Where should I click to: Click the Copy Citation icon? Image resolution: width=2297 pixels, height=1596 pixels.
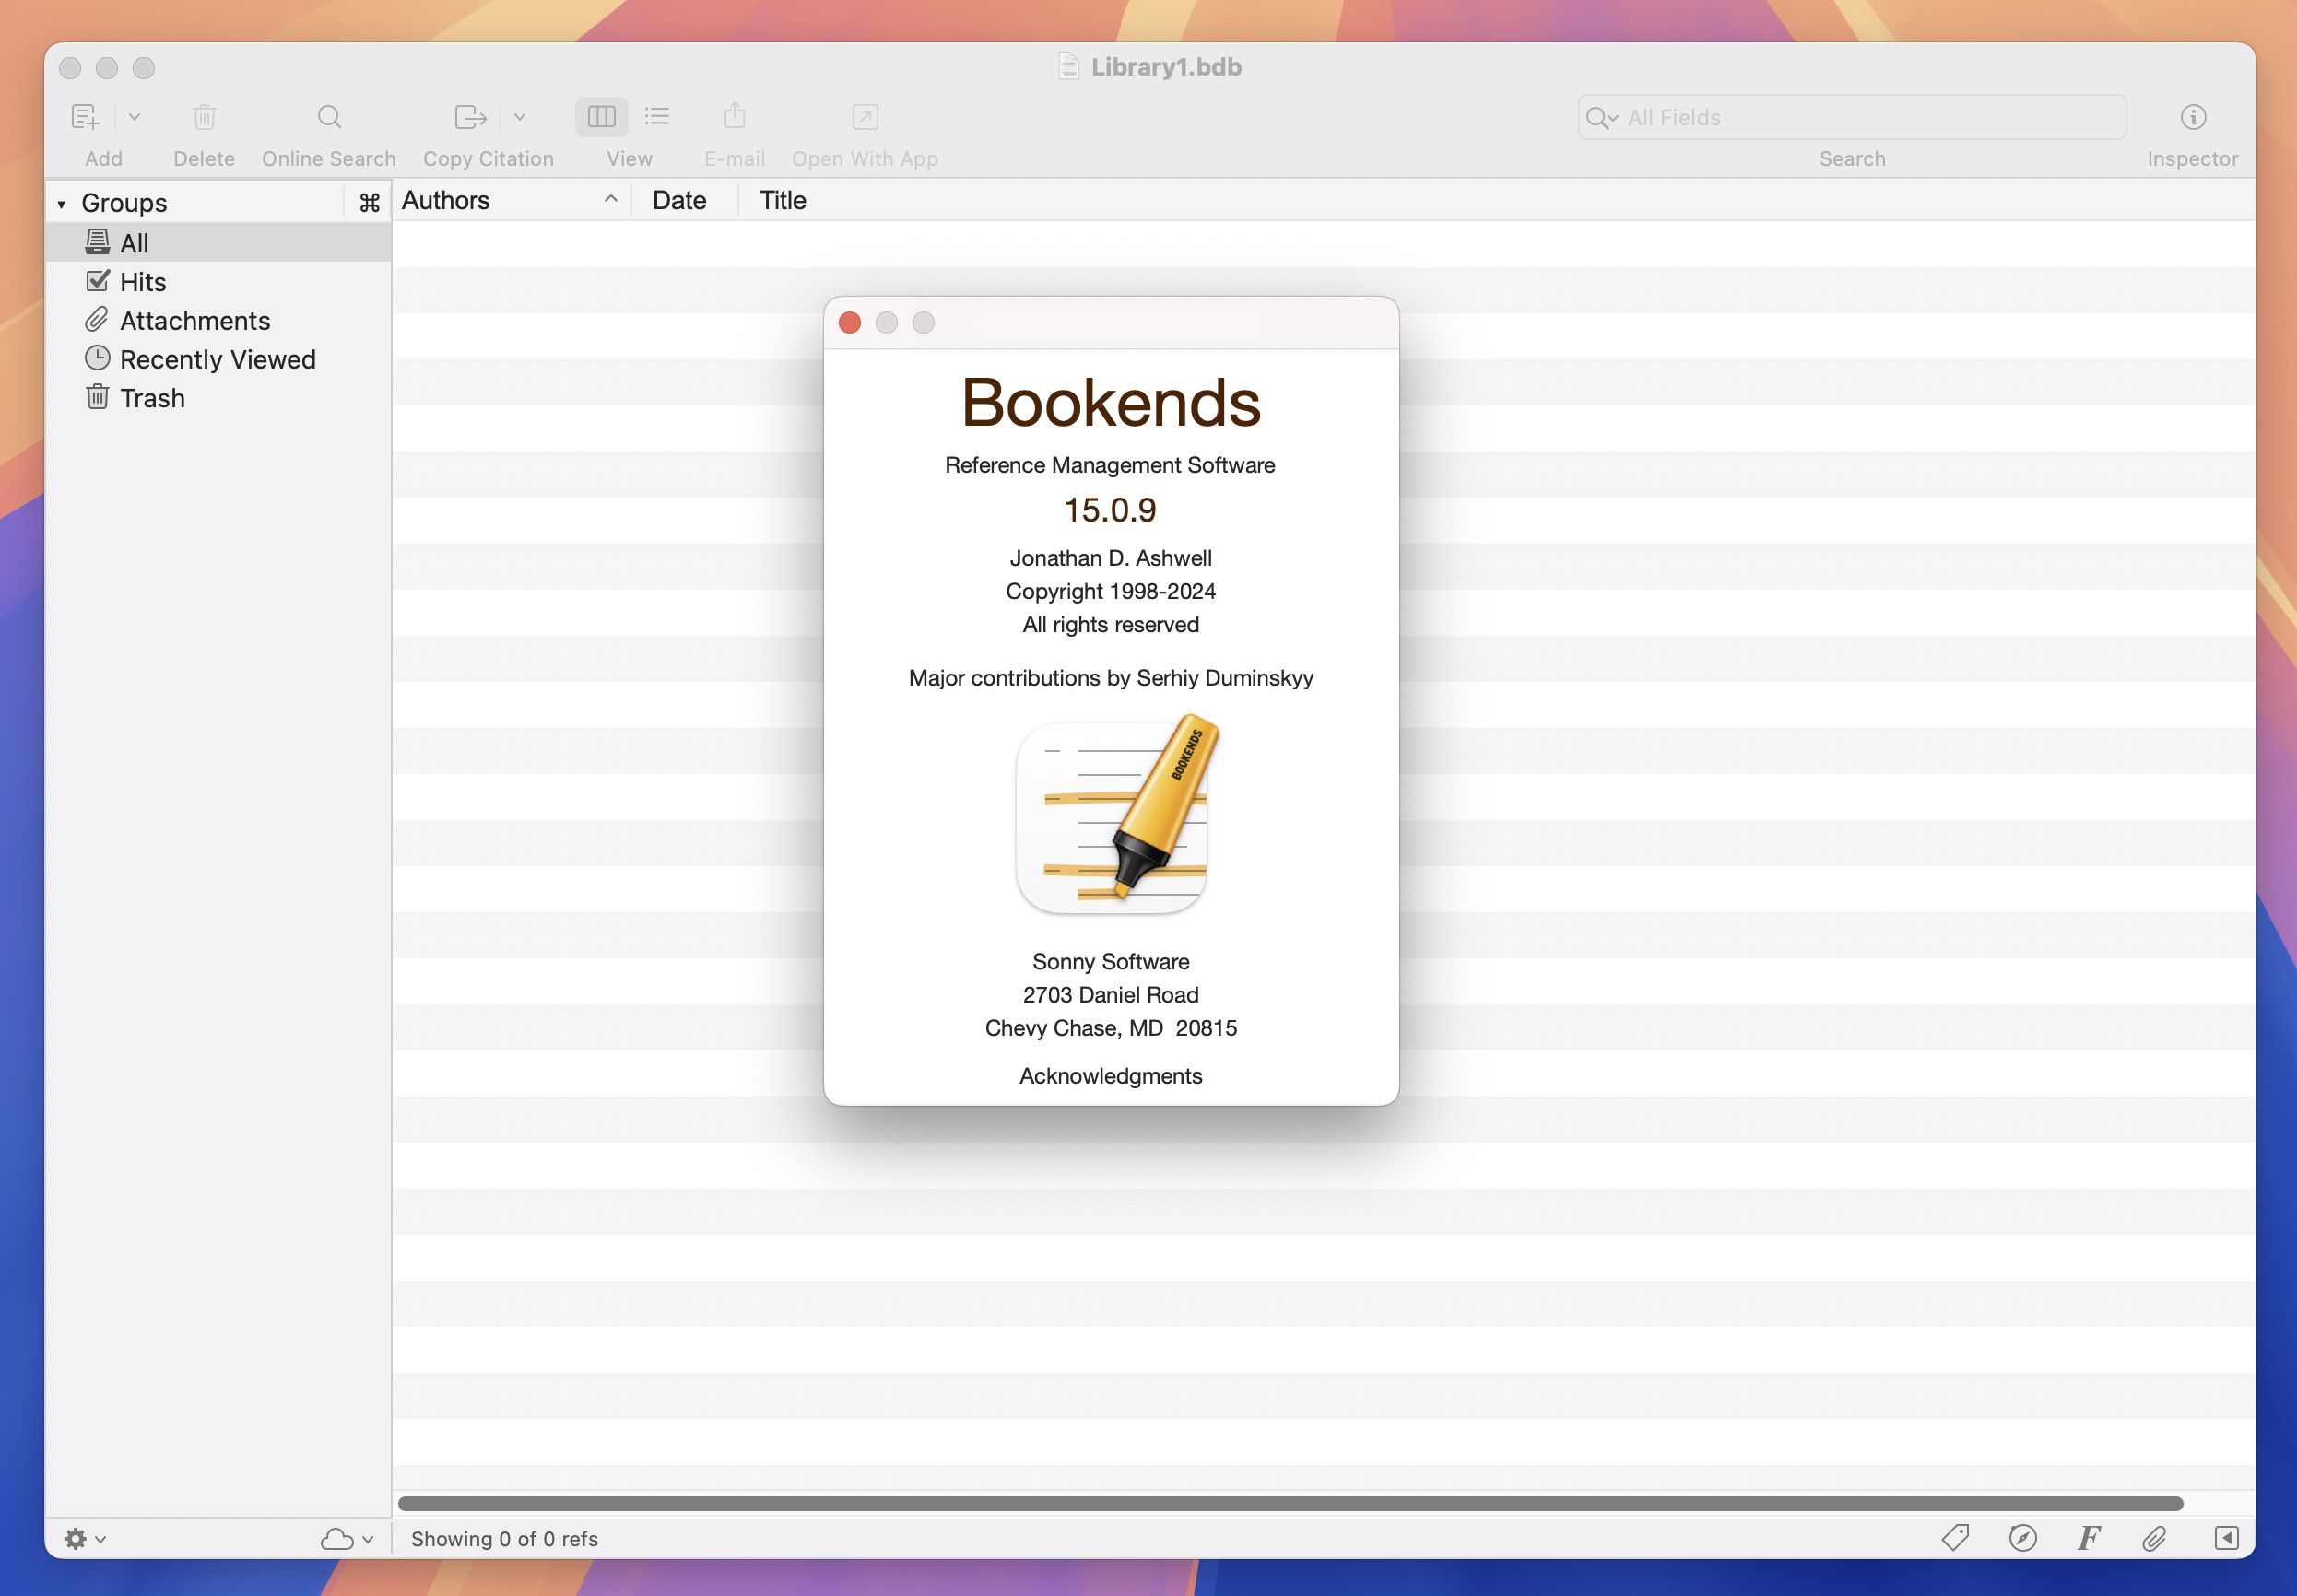pos(473,117)
